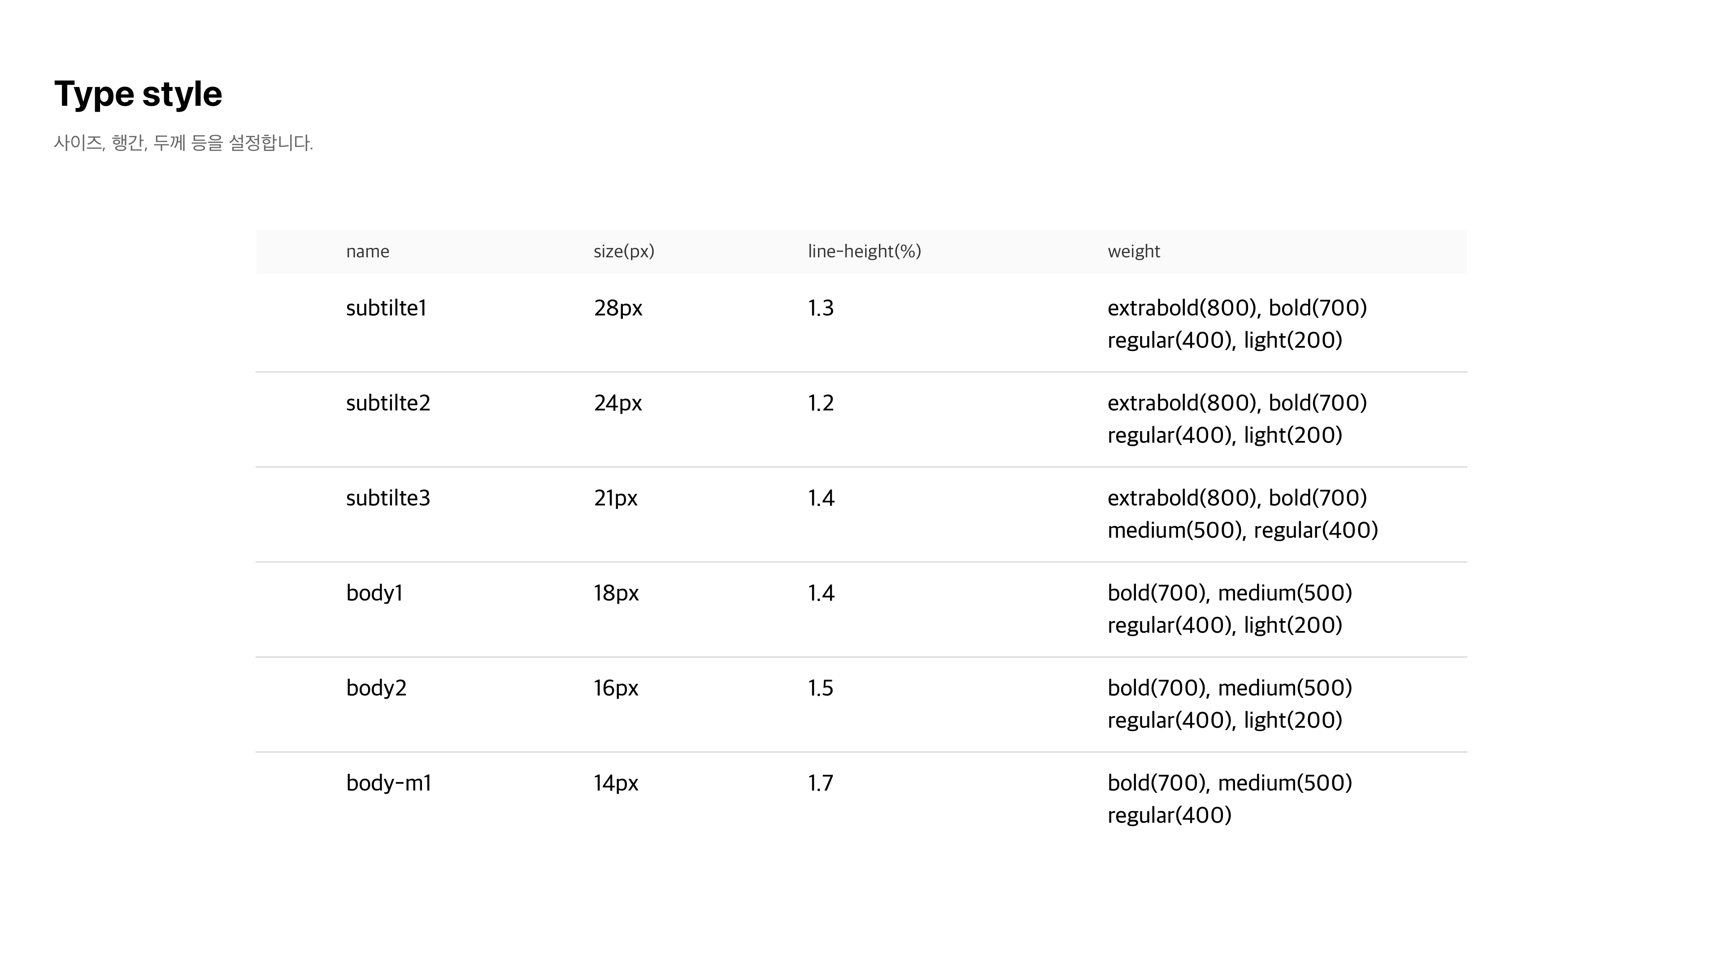Screen dimensions: 1722x968
Task: Select line-height '1.3' in the subtilte1 row
Action: (x=821, y=308)
